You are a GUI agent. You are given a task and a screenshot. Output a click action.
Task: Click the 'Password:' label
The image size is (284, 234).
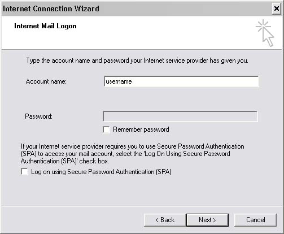[38, 116]
